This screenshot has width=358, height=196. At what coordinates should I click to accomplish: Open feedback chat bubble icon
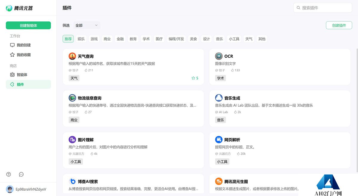click(x=21, y=174)
